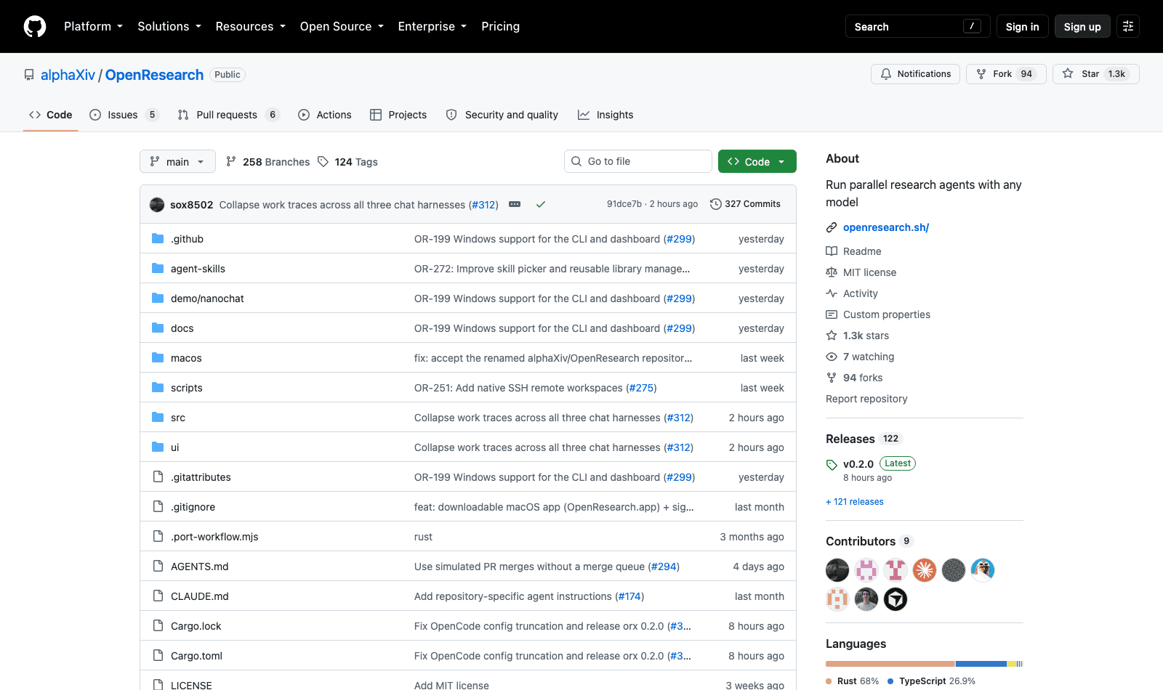Open the Pricing page
1163x690 pixels.
click(500, 26)
